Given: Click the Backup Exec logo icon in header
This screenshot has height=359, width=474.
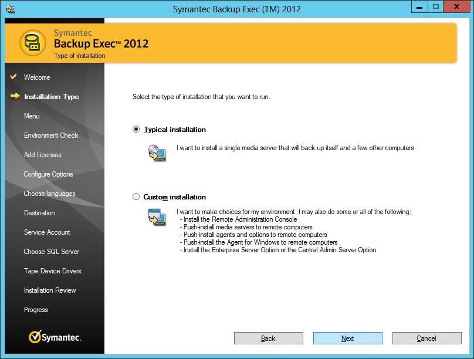Looking at the screenshot, I should [x=33, y=43].
